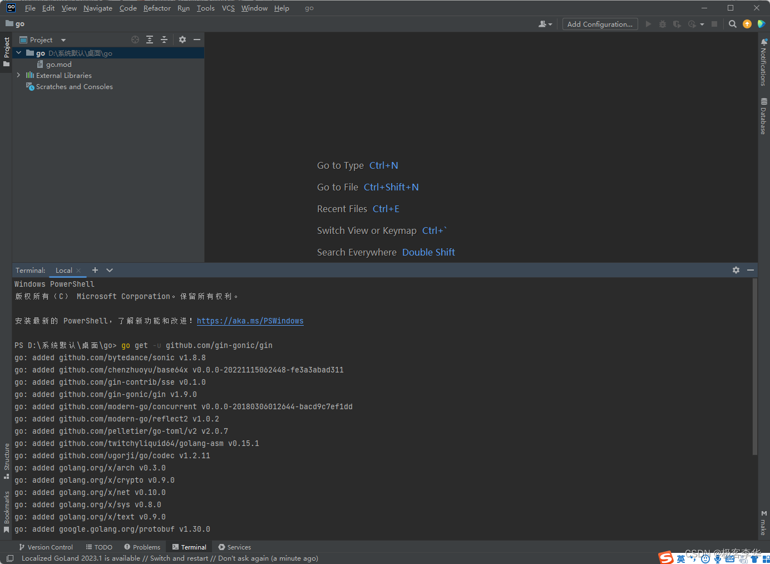Select the go.mod file in tree
This screenshot has height=564, width=770.
pos(55,65)
